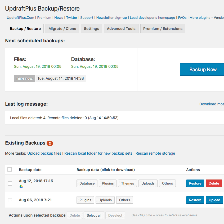
Task: Download Plugins from Aug 12 backup
Action: (x=108, y=183)
